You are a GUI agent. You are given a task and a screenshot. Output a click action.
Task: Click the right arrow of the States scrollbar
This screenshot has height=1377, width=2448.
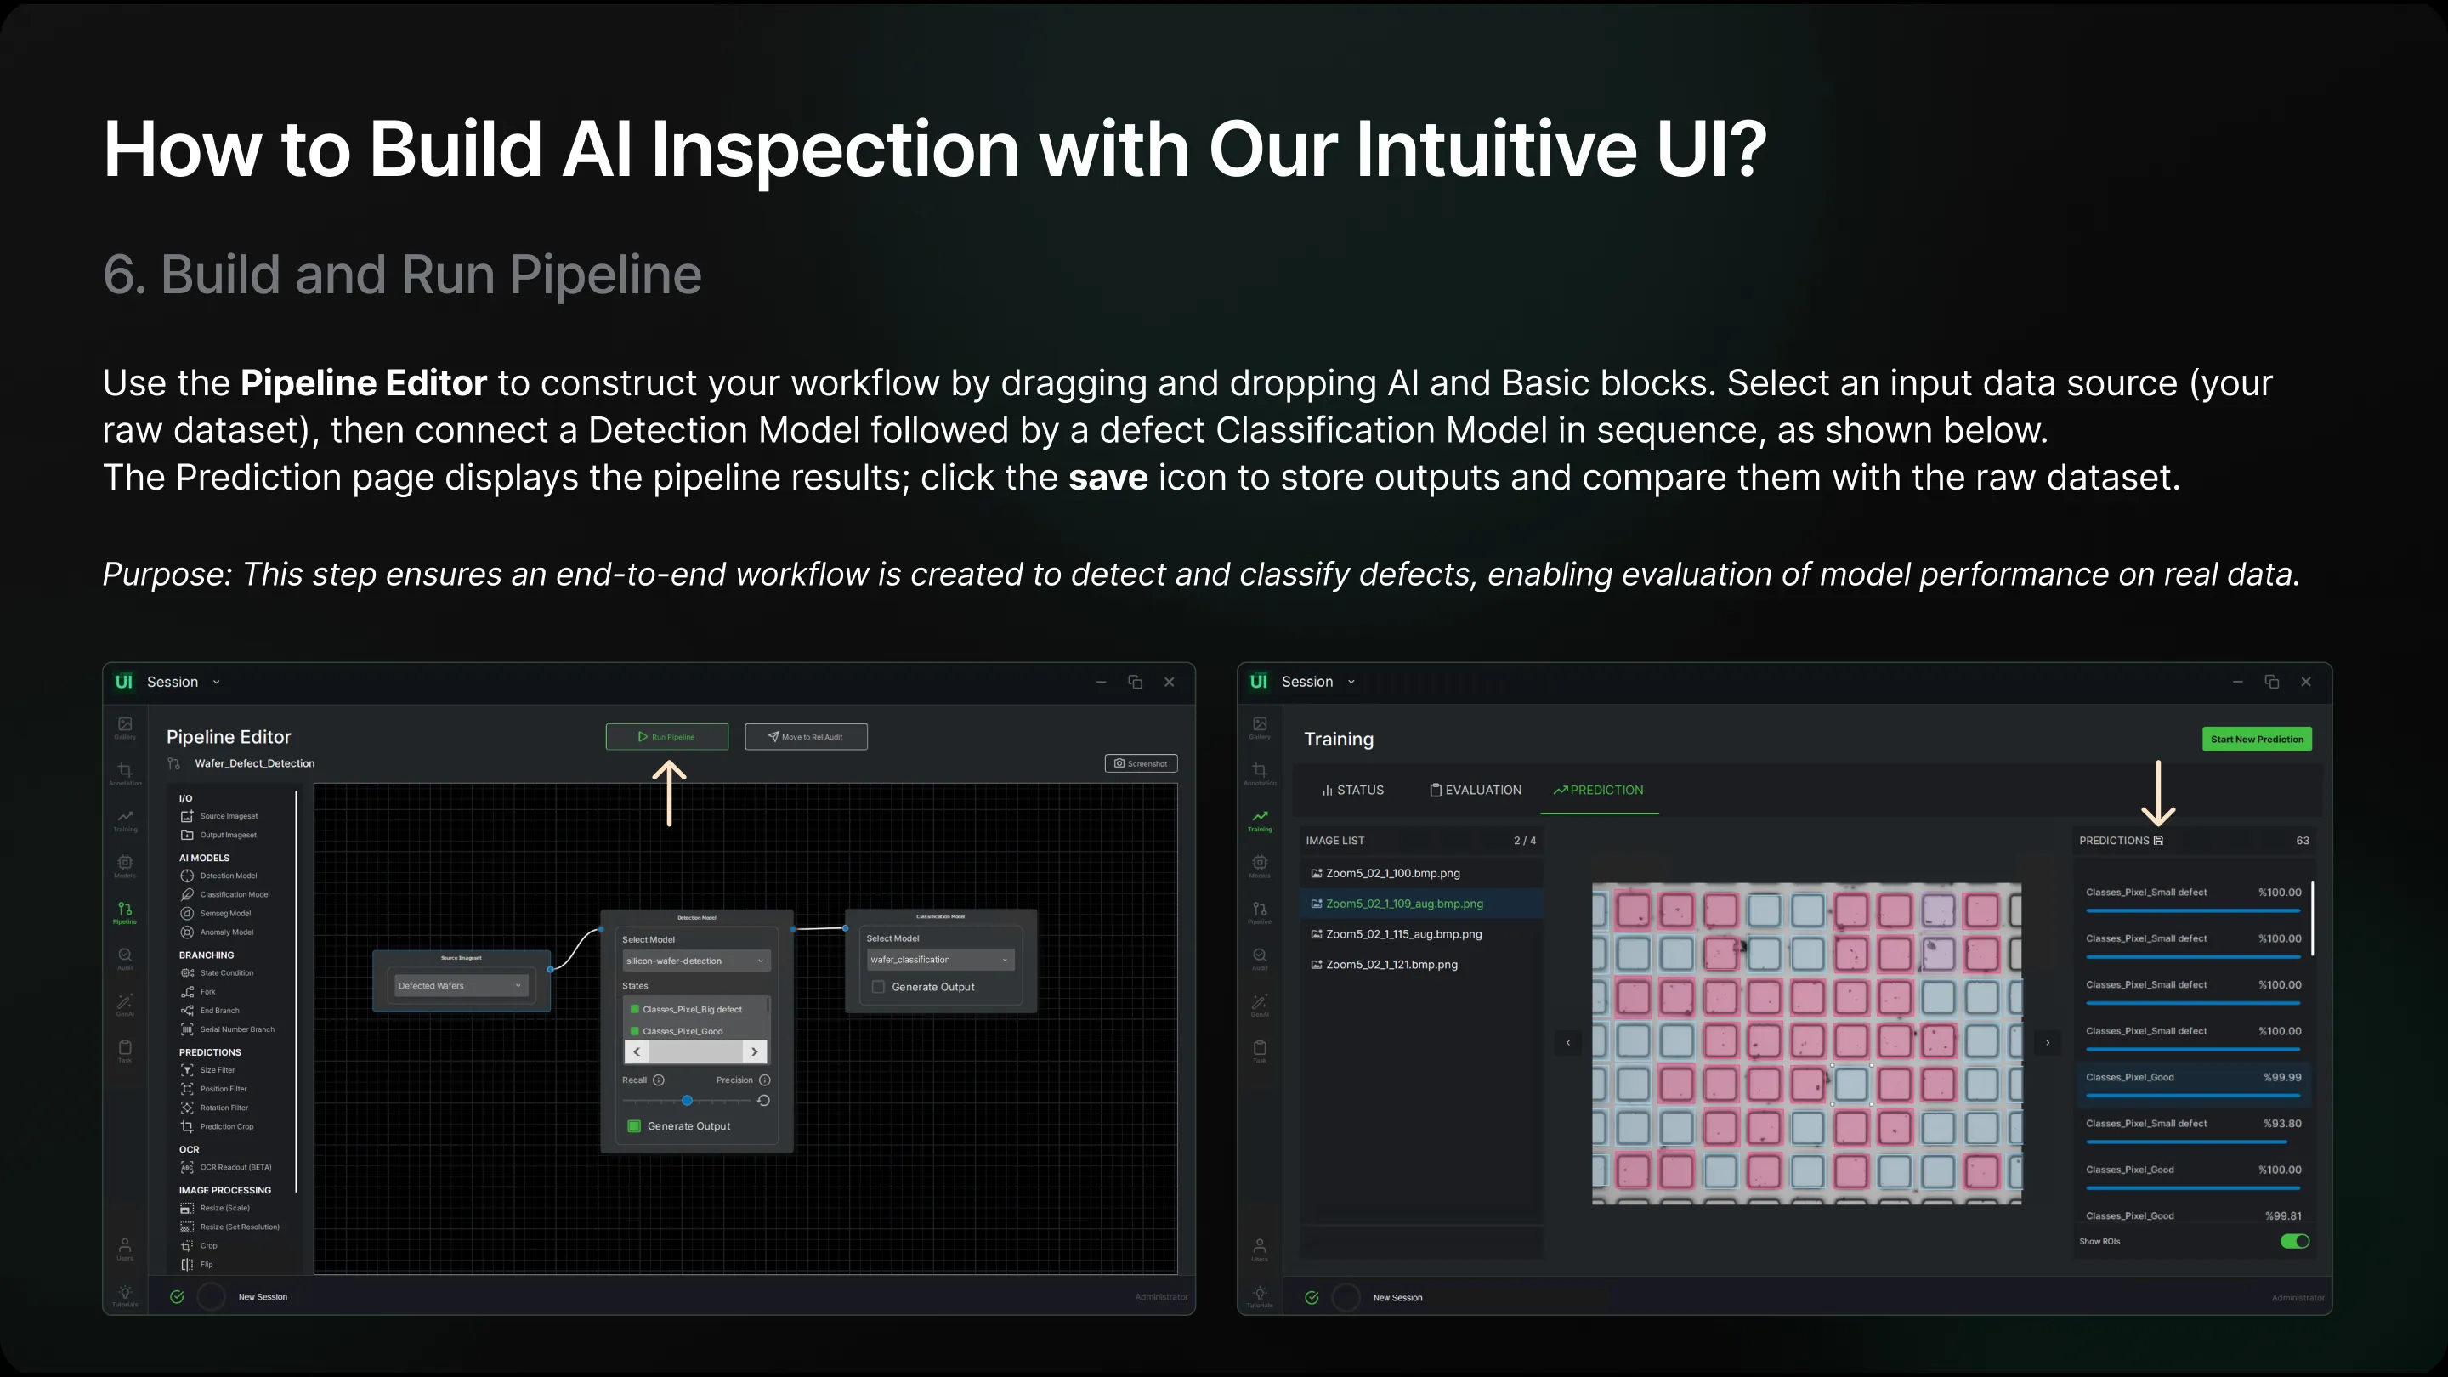[x=755, y=1052]
